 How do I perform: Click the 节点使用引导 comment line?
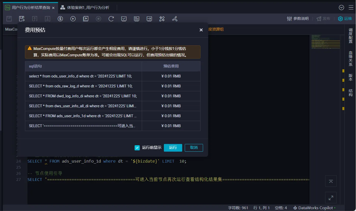tap(45, 174)
